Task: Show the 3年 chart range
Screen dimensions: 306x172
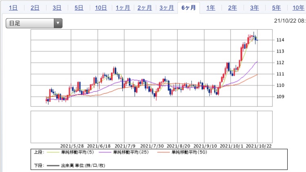Action: pyautogui.click(x=255, y=8)
